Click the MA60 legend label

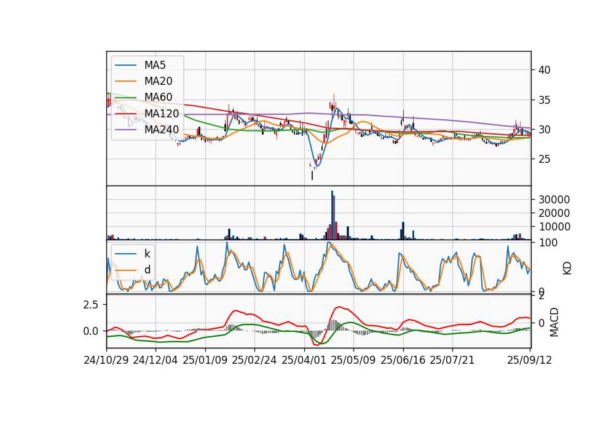158,97
